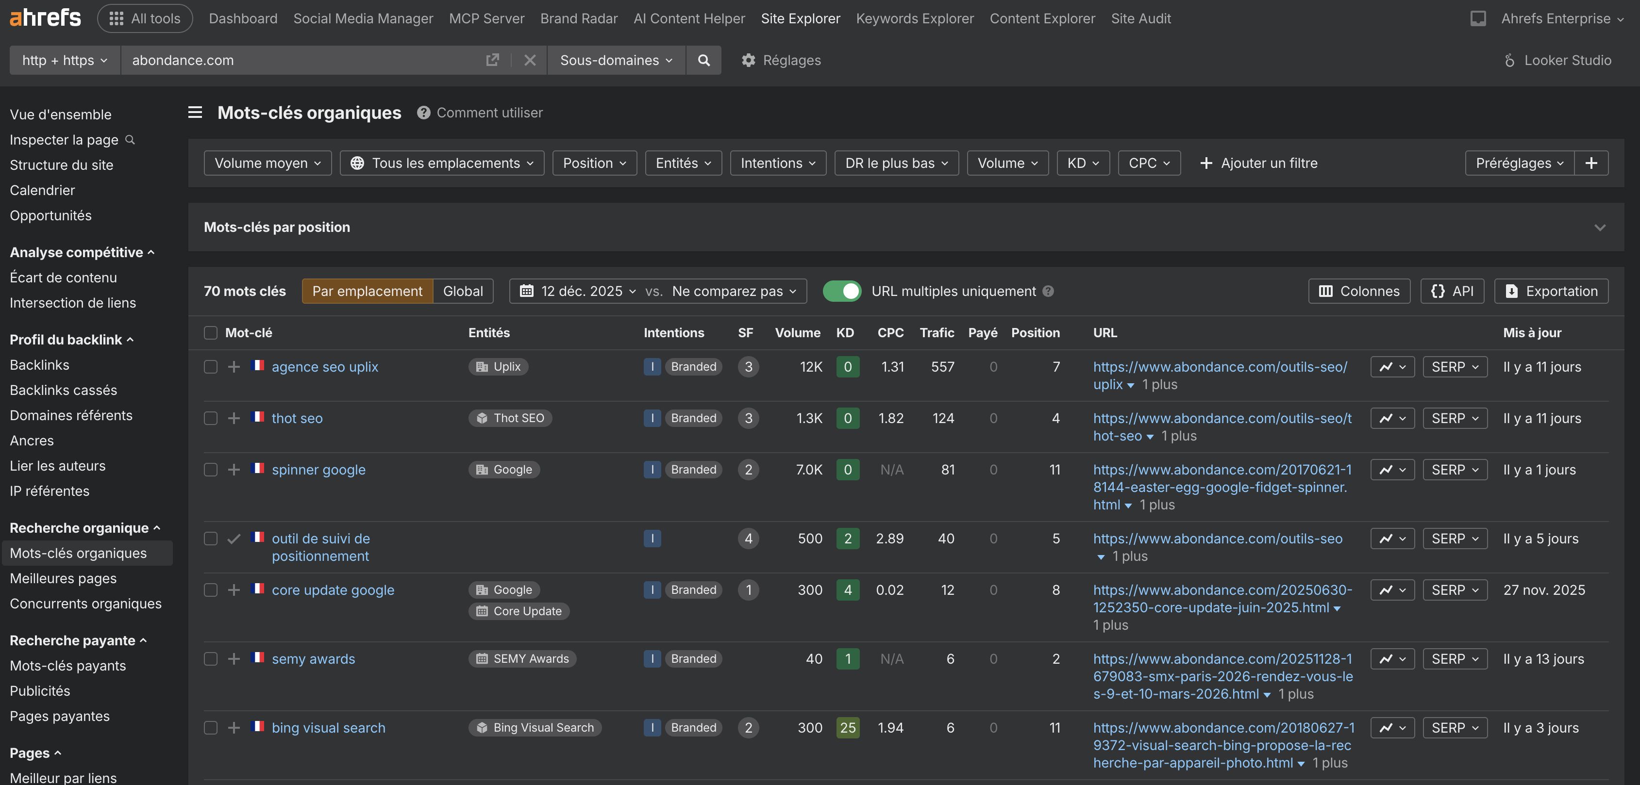Screen dimensions: 1640x785
Task: Open the keyword link bing visual search
Action: click(x=328, y=728)
